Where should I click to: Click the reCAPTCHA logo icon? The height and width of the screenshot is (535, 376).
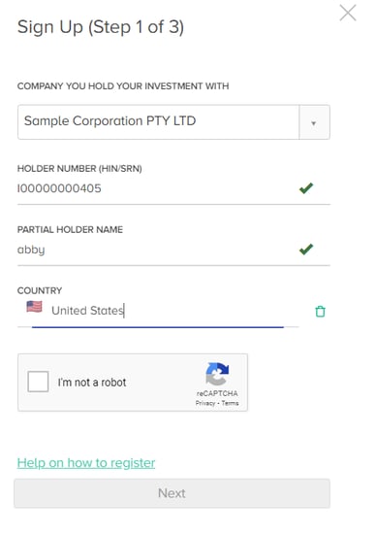[x=217, y=374]
